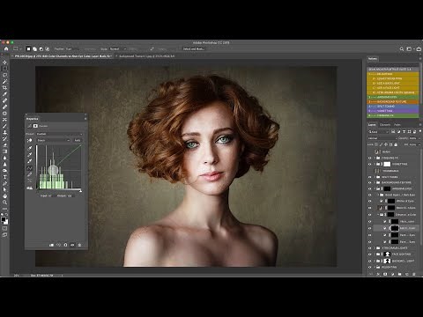423x317 pixels.
Task: Toggle Curves layer visibility in Properties footer
Action: pyautogui.click(x=72, y=245)
